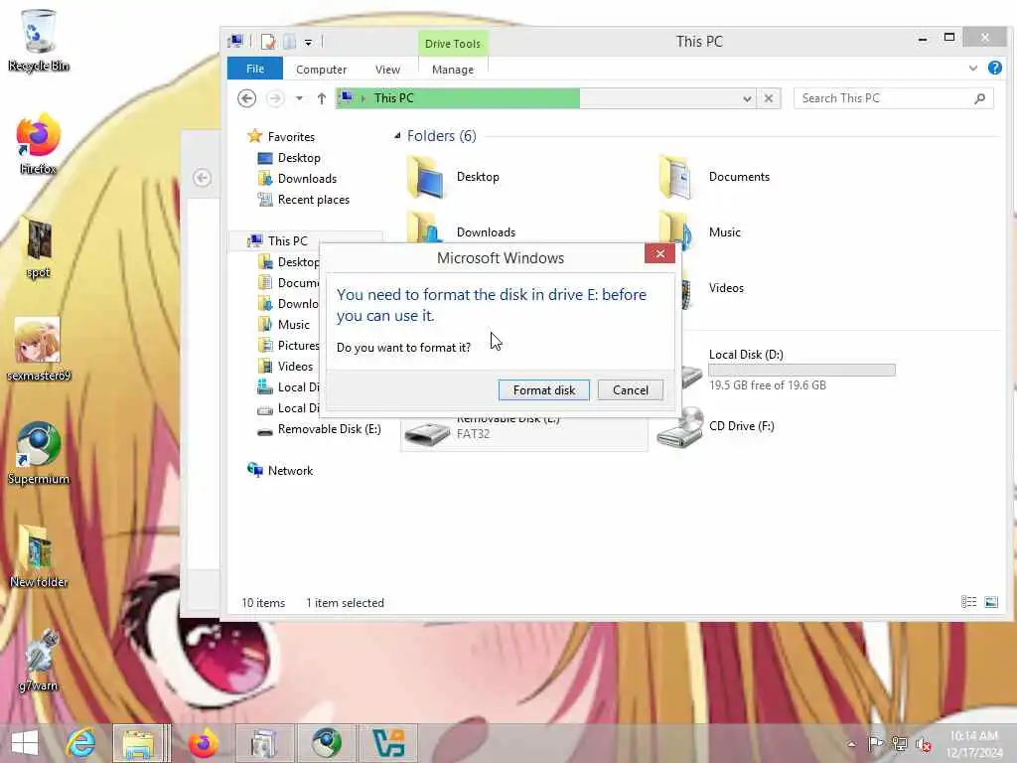Click the Format disk button
This screenshot has height=763, width=1017.
[543, 389]
